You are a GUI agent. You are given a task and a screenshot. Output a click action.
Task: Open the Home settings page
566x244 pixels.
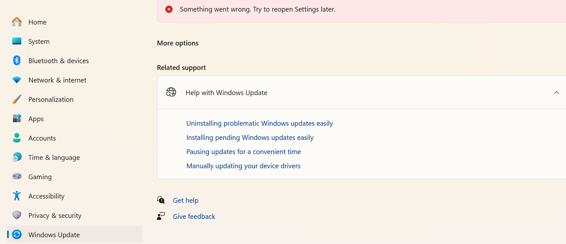tap(75, 22)
